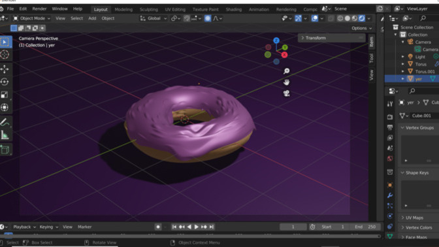Activate the Transform tool

5,107
